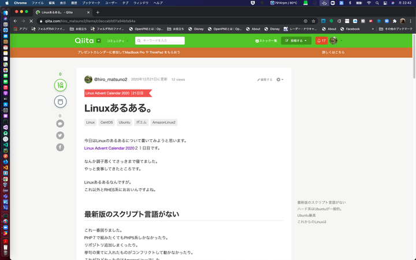Stock this article with the stock icon
Viewport: 416px width, 260px height.
(x=60, y=102)
